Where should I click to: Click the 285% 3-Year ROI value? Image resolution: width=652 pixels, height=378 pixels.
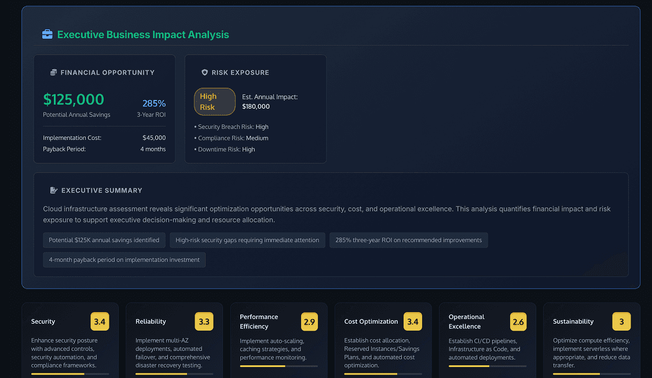pos(154,103)
